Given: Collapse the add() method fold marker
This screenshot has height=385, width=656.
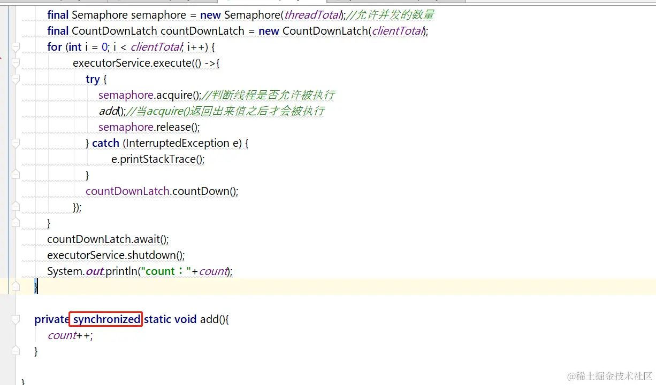Looking at the screenshot, I should point(16,320).
